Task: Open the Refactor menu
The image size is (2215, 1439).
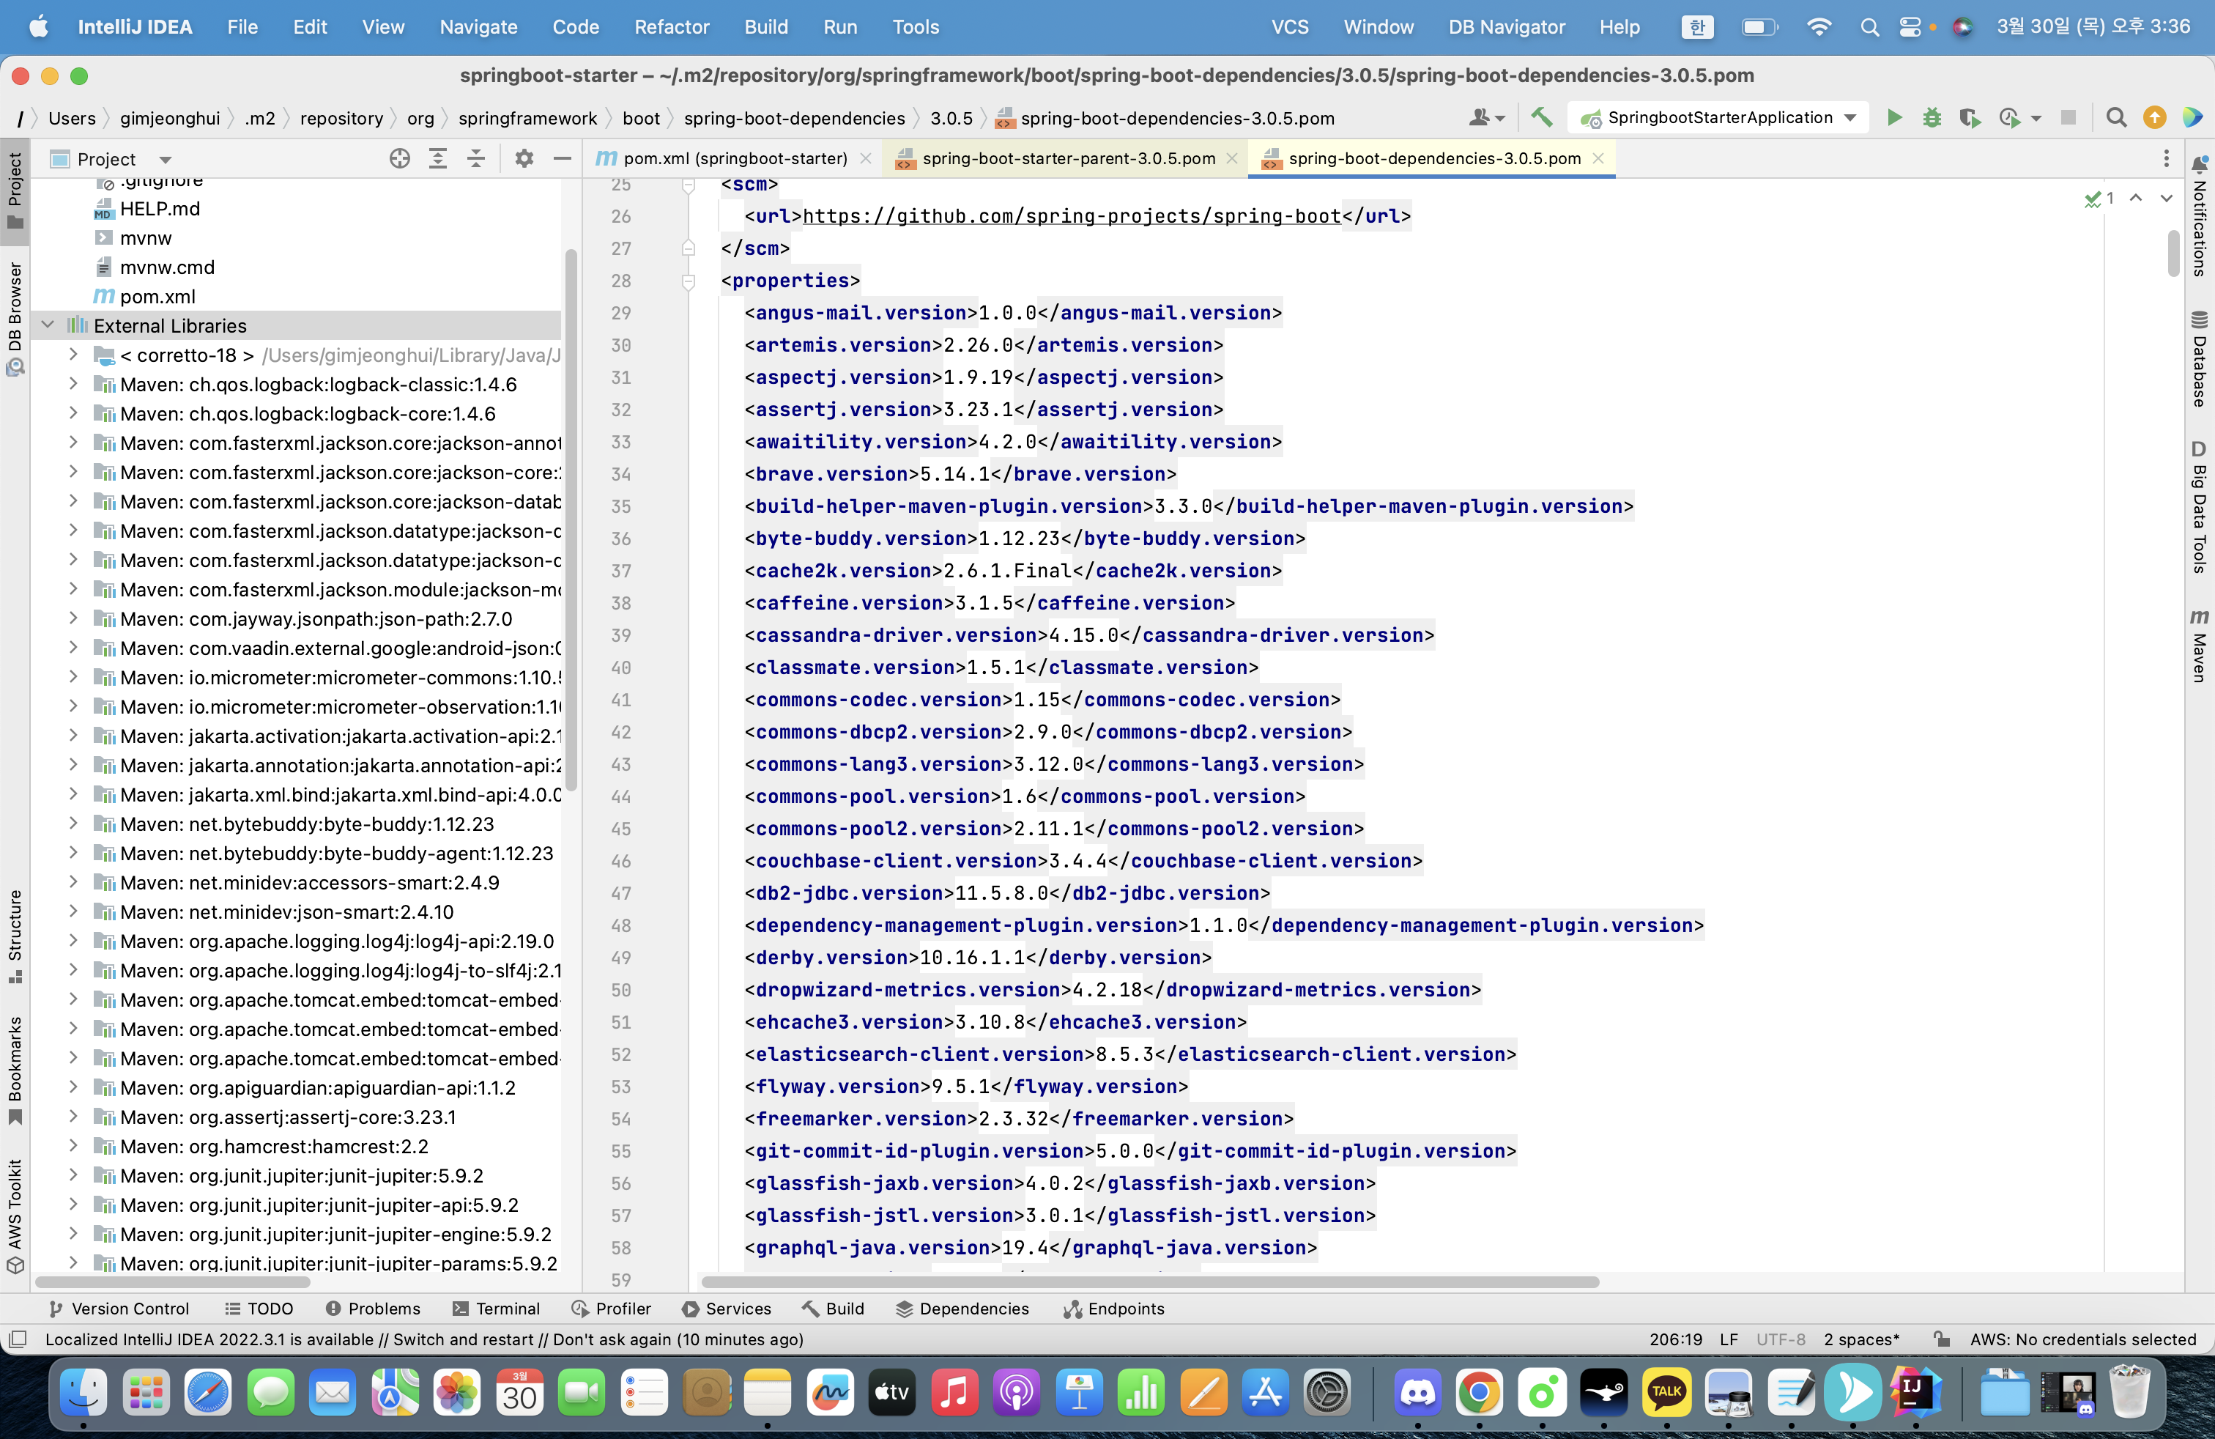Action: coord(671,27)
